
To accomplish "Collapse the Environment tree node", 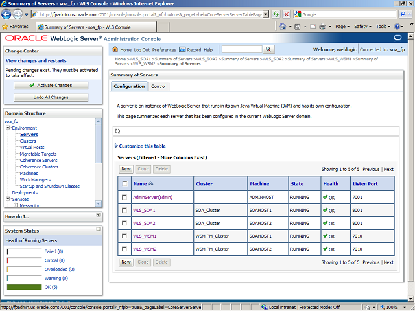I will pyautogui.click(x=7, y=128).
